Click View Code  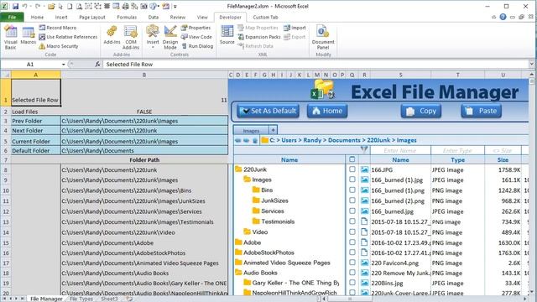[196, 37]
